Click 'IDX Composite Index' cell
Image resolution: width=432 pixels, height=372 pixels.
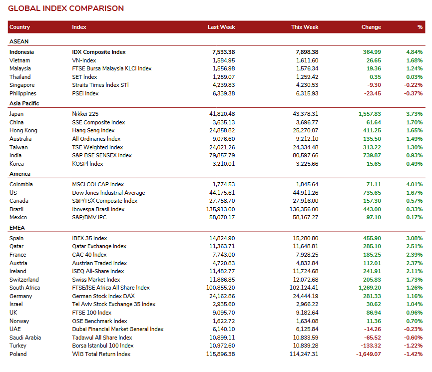[98, 52]
